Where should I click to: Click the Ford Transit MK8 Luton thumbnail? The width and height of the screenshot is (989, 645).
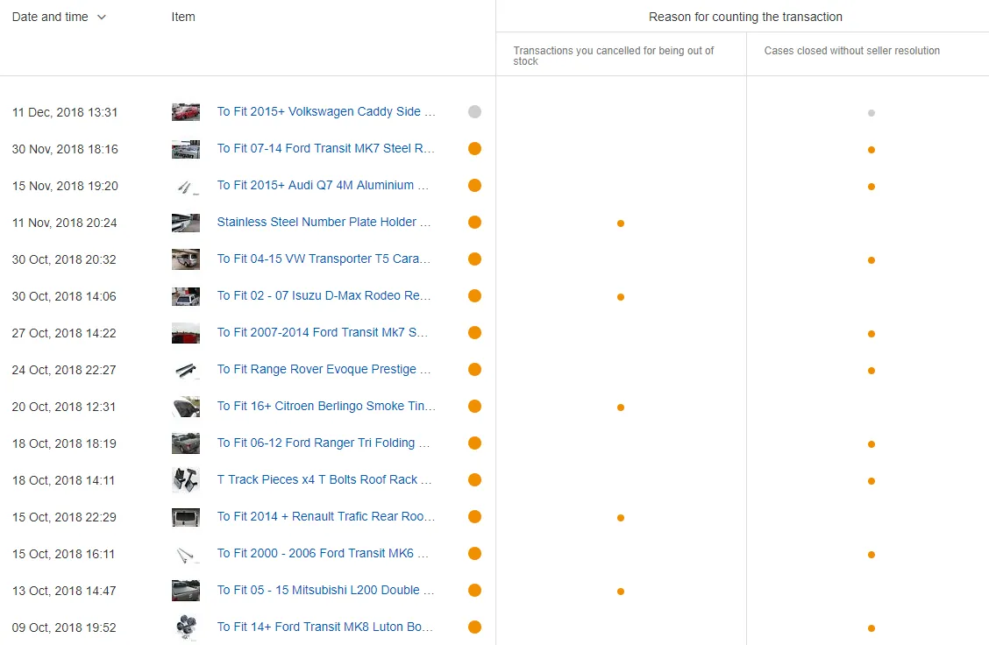(x=186, y=627)
